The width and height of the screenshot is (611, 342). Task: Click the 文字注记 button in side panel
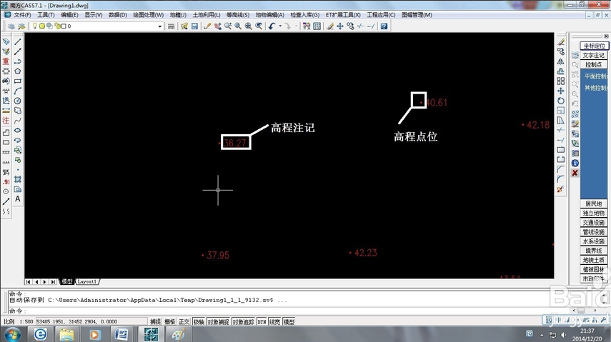pyautogui.click(x=593, y=55)
